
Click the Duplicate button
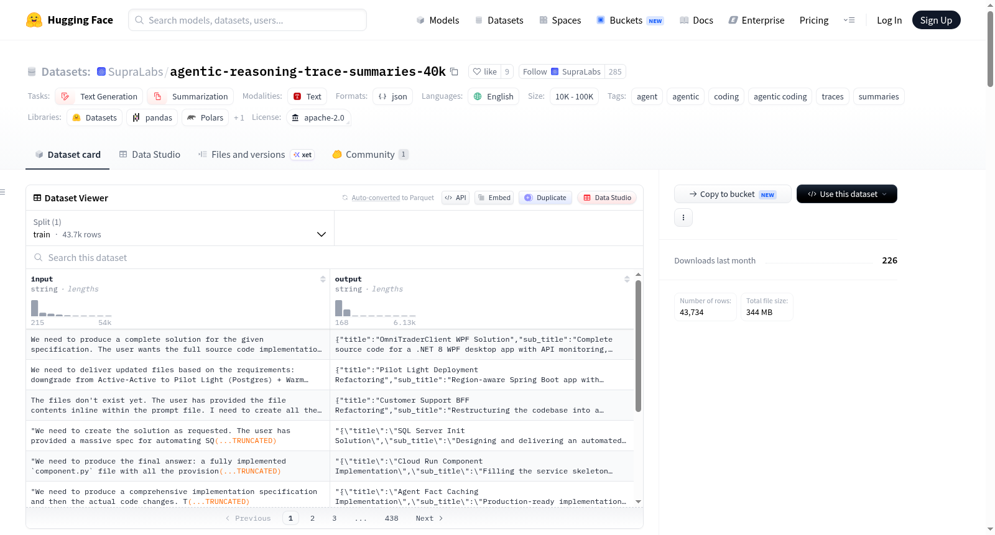tap(545, 198)
